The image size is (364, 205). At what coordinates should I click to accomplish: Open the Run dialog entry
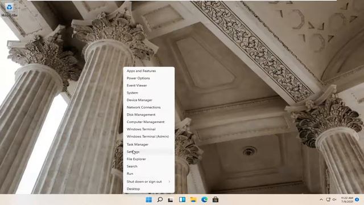click(x=149, y=174)
